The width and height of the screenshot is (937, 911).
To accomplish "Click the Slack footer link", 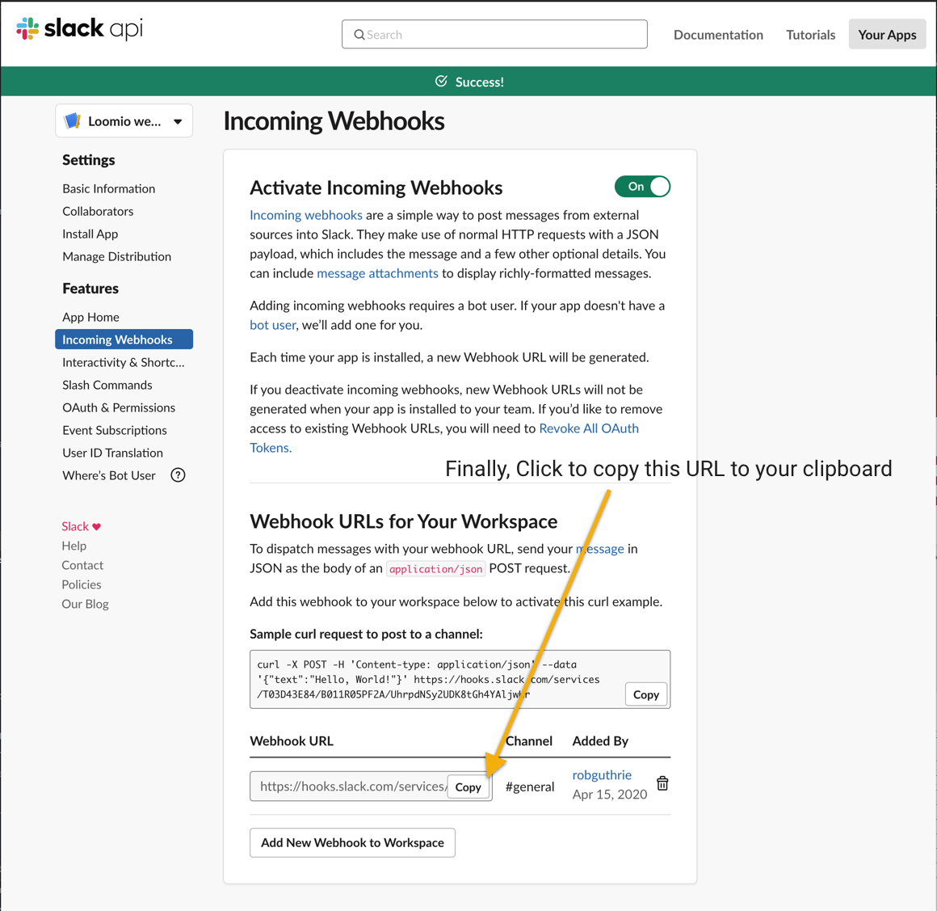I will [74, 526].
